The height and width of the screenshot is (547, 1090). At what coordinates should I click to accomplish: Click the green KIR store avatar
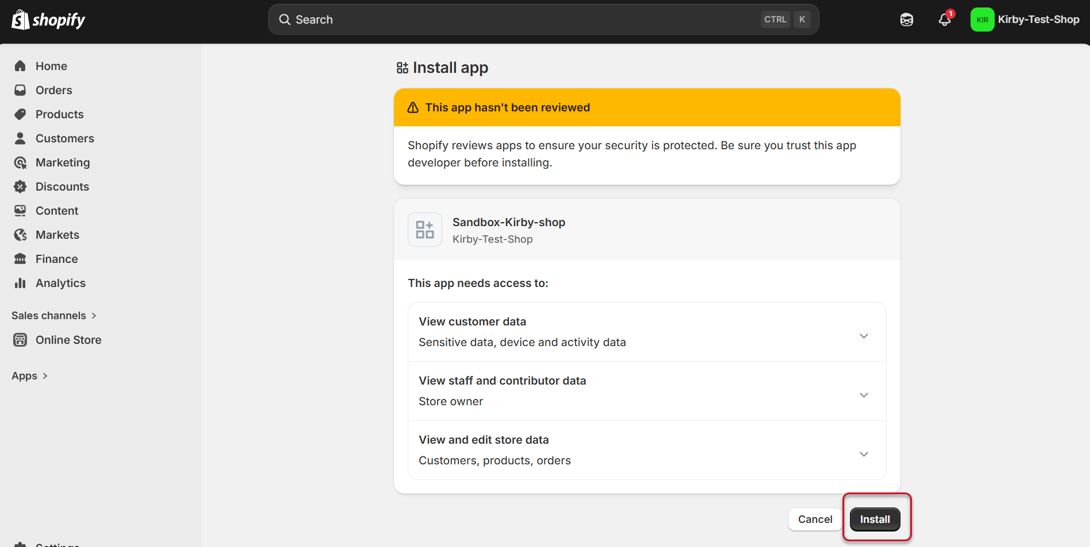point(982,20)
